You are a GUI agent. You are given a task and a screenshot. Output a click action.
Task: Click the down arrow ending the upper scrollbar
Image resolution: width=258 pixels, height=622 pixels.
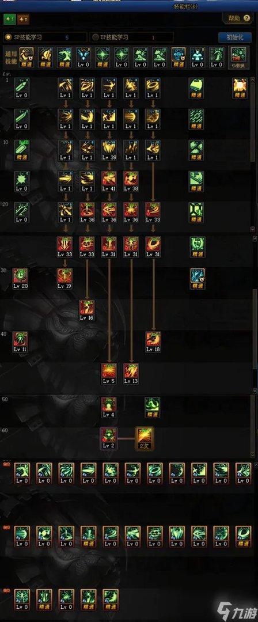click(x=253, y=229)
